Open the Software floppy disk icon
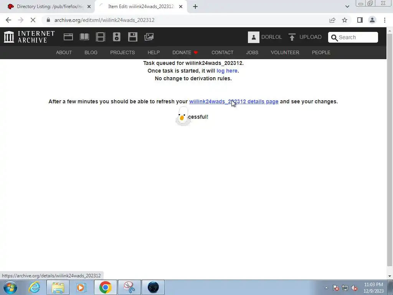Viewport: 393px width, 295px height. (132, 37)
